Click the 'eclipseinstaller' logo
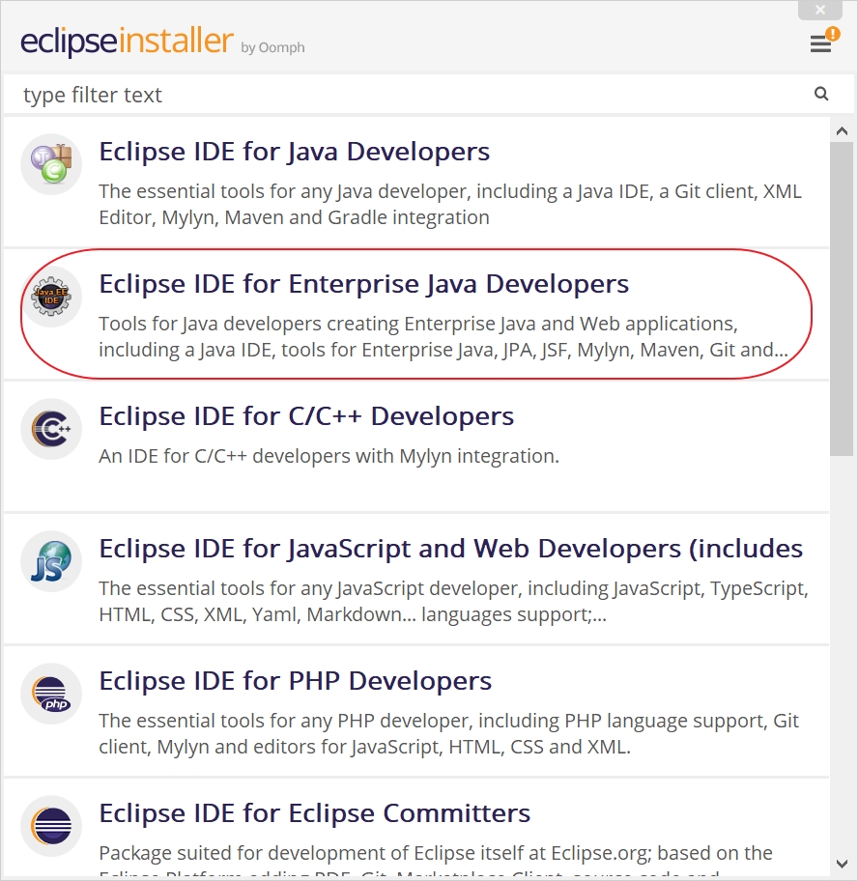This screenshot has width=858, height=881. 127,42
